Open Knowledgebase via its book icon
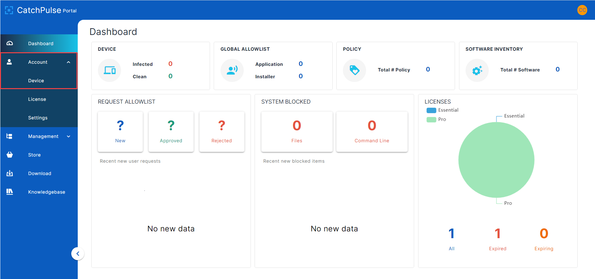This screenshot has width=595, height=279. 10,192
